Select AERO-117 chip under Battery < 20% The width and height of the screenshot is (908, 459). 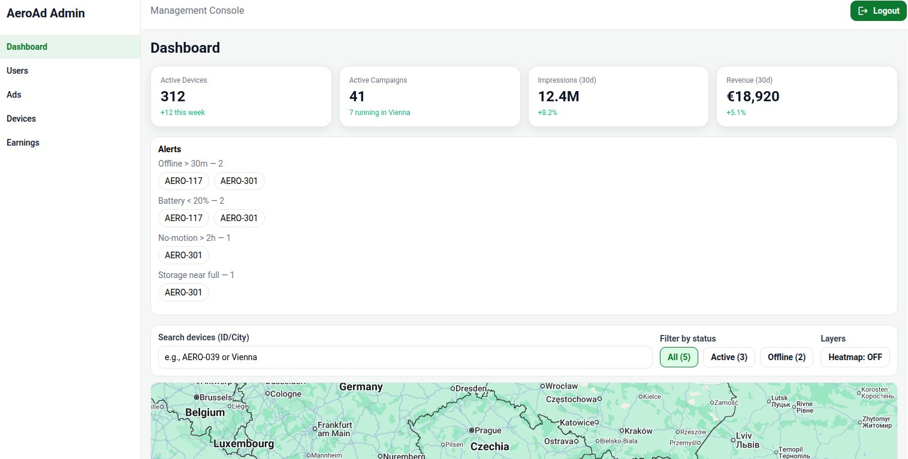click(183, 218)
